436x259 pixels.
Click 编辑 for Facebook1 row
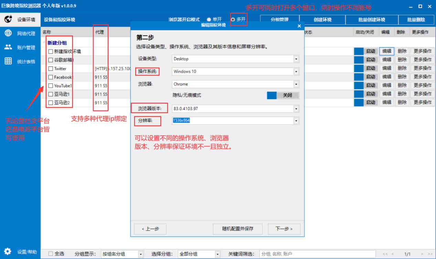coord(387,77)
